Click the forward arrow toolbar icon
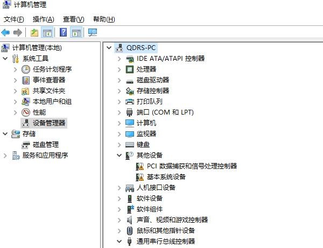 [18, 32]
